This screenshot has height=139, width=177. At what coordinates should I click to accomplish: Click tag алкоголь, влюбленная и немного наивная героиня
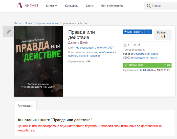tap(92, 54)
